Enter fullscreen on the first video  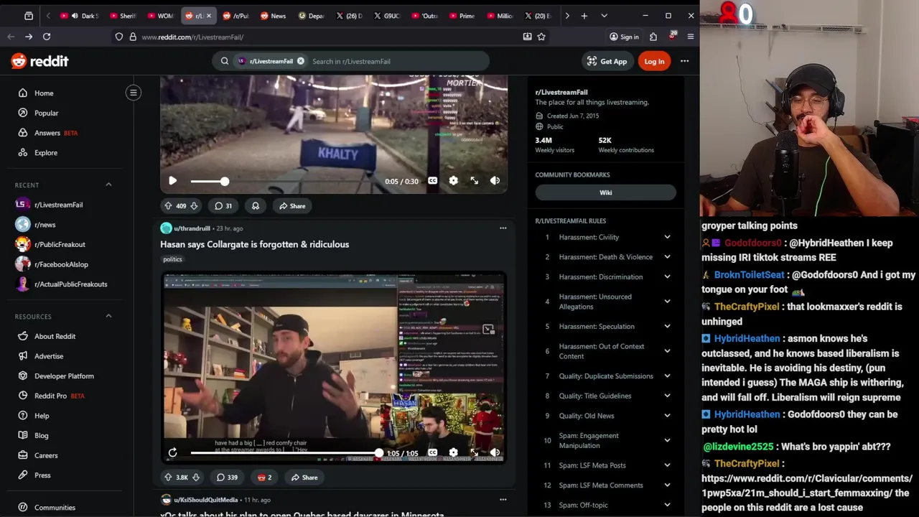tap(474, 181)
